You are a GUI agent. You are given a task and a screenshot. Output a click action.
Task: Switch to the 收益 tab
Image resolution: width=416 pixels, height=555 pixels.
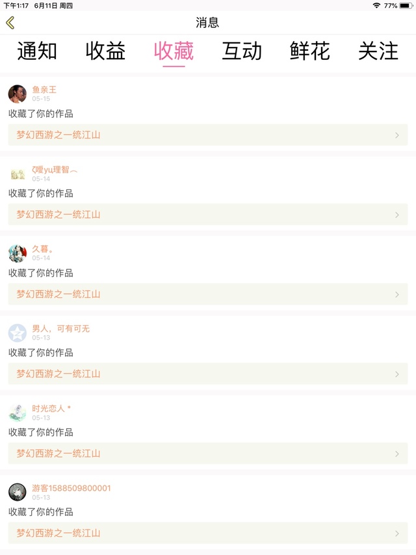tap(105, 51)
